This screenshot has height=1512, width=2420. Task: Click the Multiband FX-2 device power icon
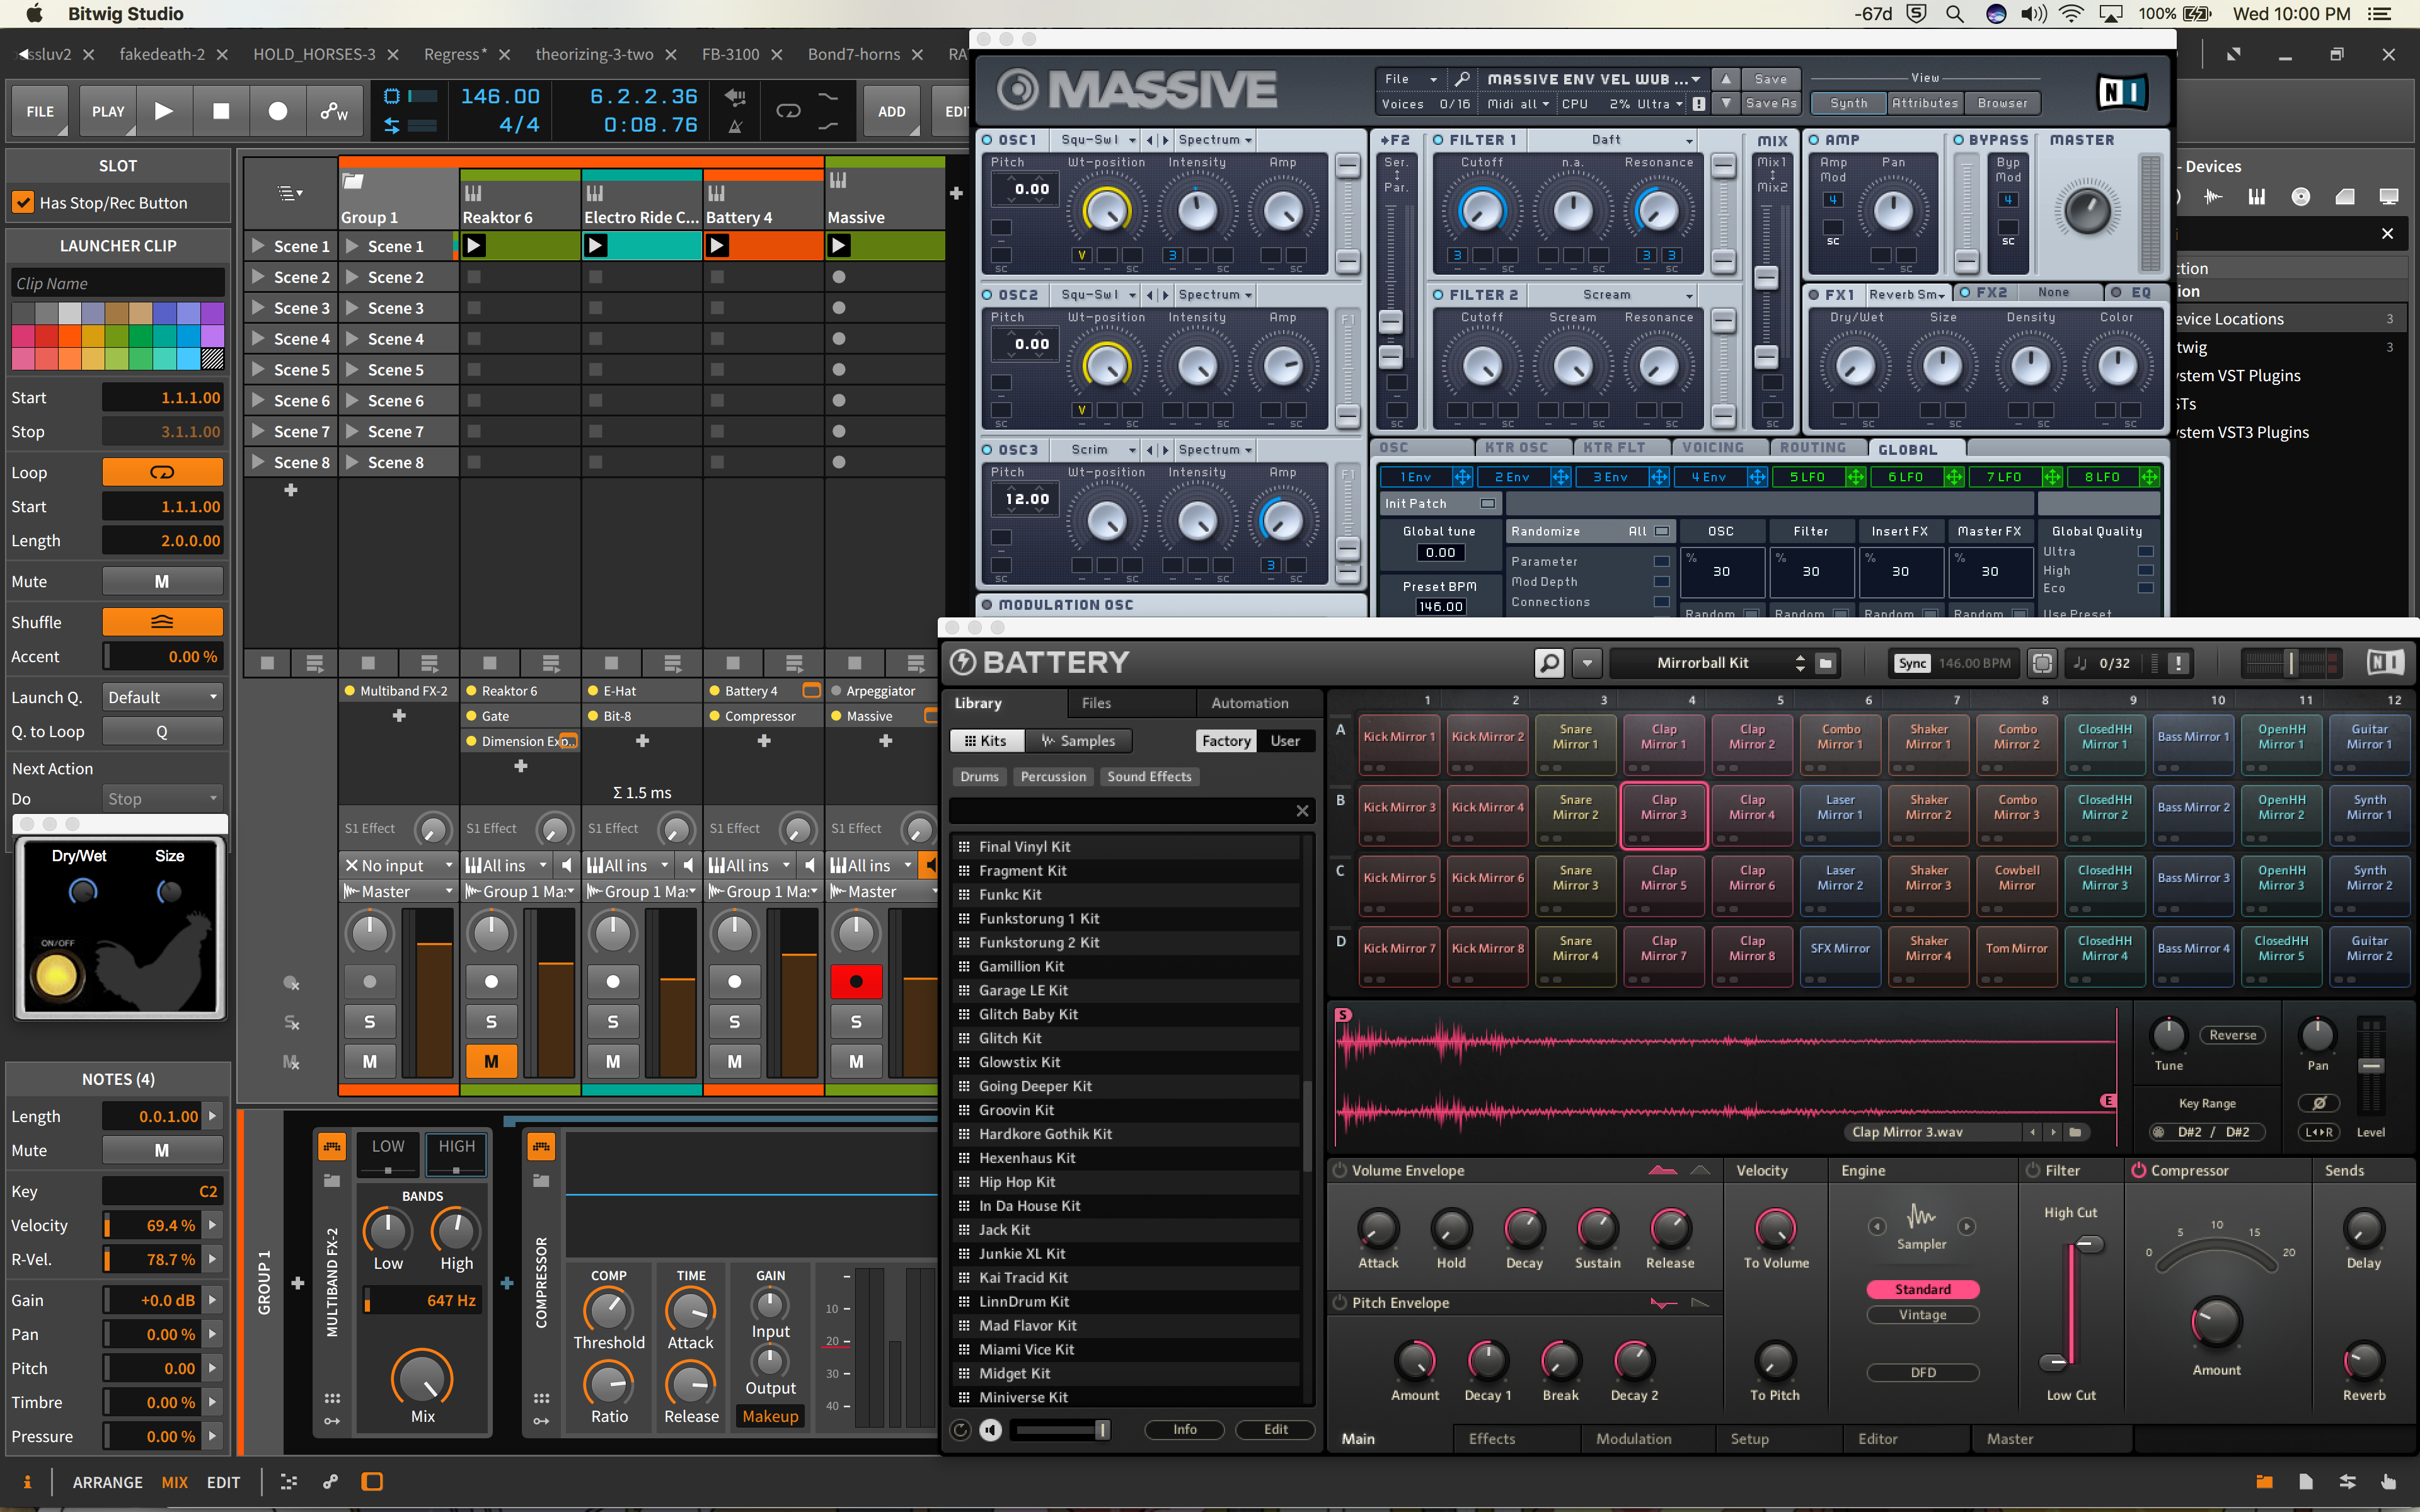[332, 1146]
